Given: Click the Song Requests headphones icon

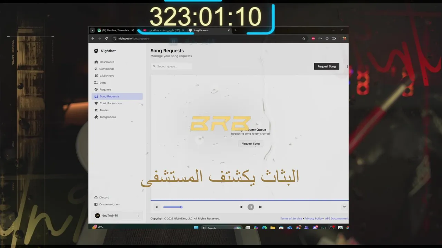Looking at the screenshot, I should 96,96.
